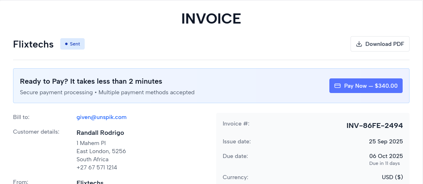Image resolution: width=423 pixels, height=184 pixels.
Task: Click the 1 Mahem Pl street address
Action: [x=91, y=143]
